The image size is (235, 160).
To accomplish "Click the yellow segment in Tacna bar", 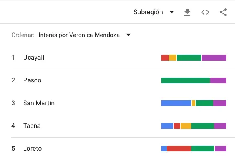I will (186, 126).
